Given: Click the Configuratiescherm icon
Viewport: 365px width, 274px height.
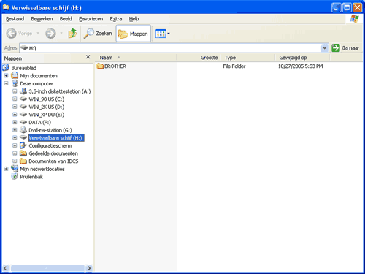Looking at the screenshot, I should click(x=23, y=145).
